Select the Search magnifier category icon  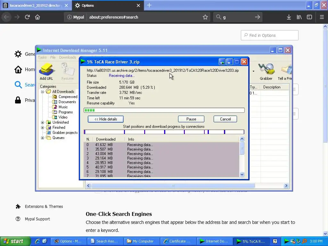pos(18,85)
